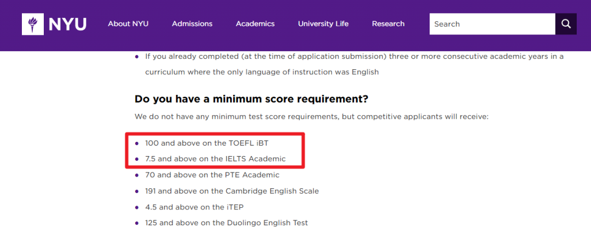This screenshot has width=591, height=240.
Task: Click the sentence about competitive applicants
Action: [311, 117]
